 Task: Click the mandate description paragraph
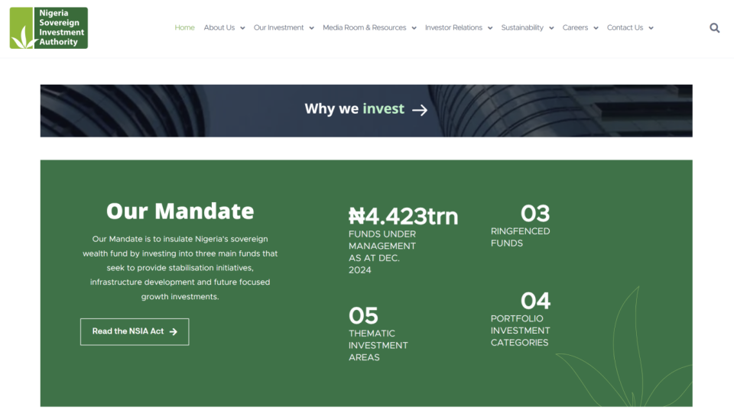(x=180, y=268)
